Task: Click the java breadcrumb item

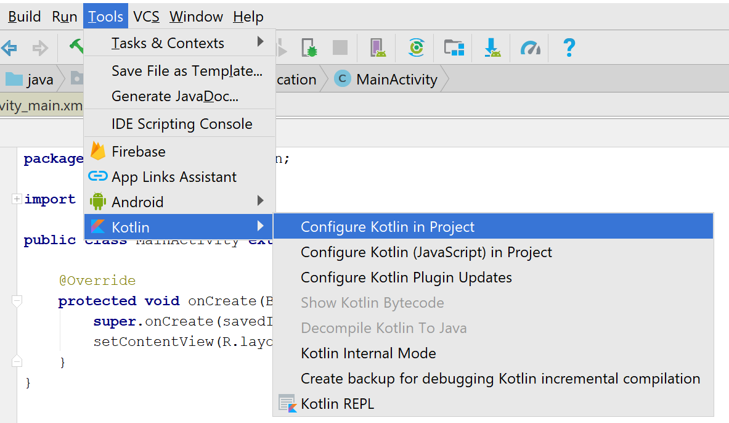Action: click(x=31, y=79)
